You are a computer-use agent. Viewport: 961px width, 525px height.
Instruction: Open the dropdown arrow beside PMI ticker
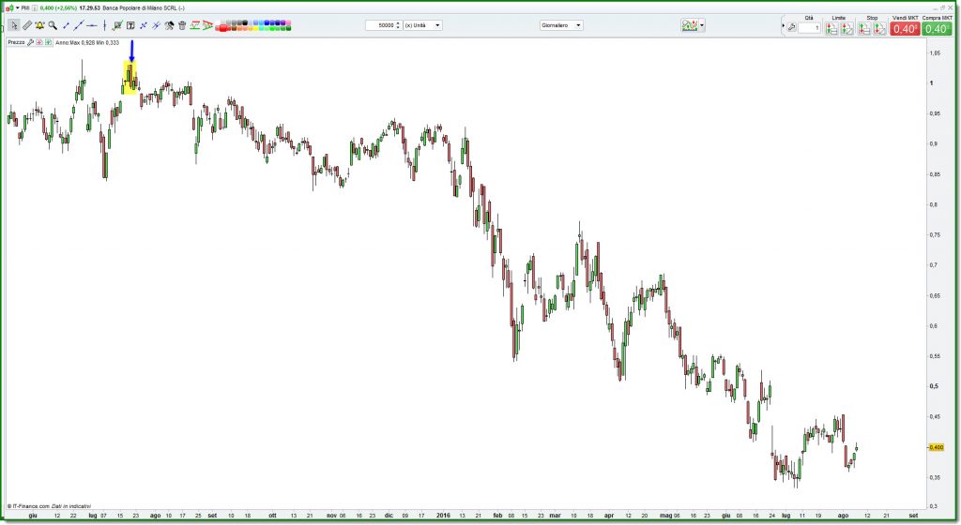17,7
